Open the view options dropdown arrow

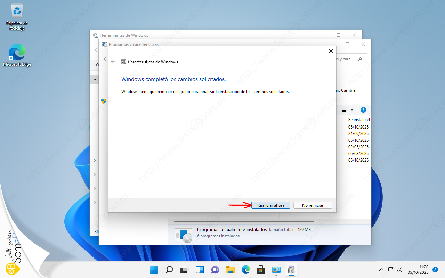click(x=352, y=110)
